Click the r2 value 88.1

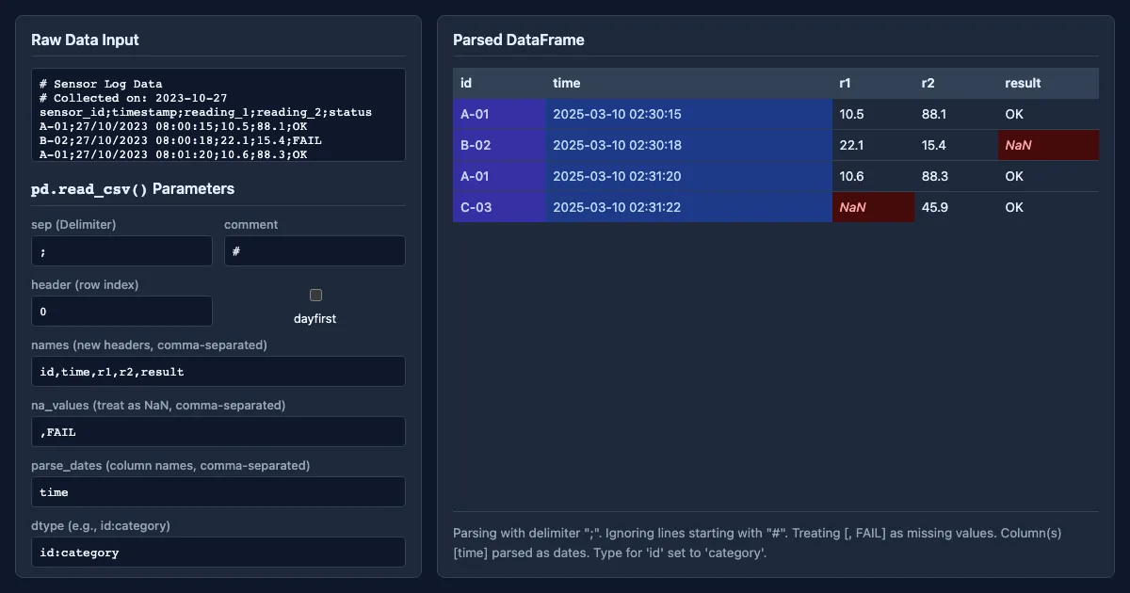coord(956,114)
